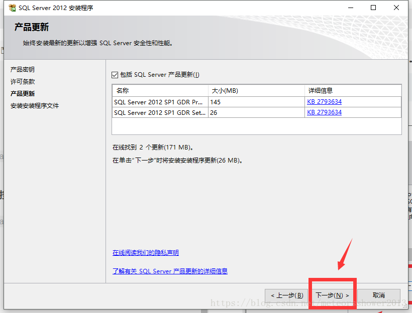
Task: Close the SQL Server setup window
Action: click(396, 8)
